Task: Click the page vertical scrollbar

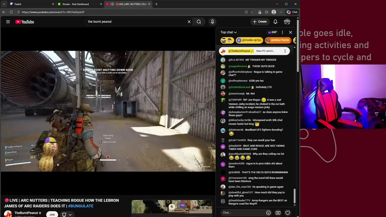Action: coord(298,45)
